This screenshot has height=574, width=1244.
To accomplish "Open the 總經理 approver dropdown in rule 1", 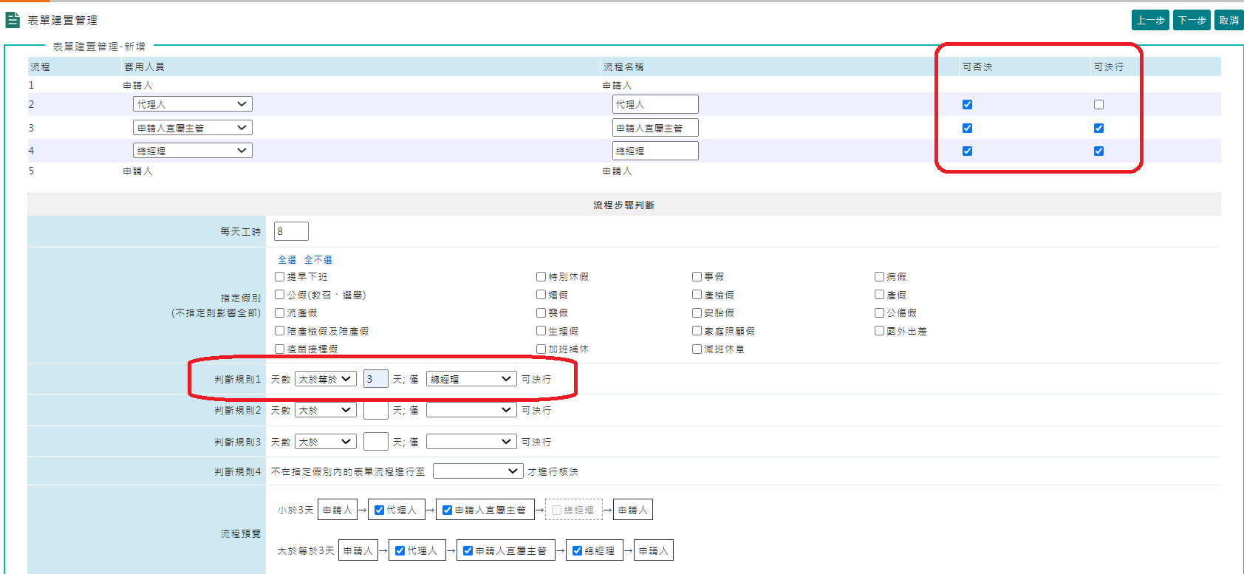I will 471,379.
